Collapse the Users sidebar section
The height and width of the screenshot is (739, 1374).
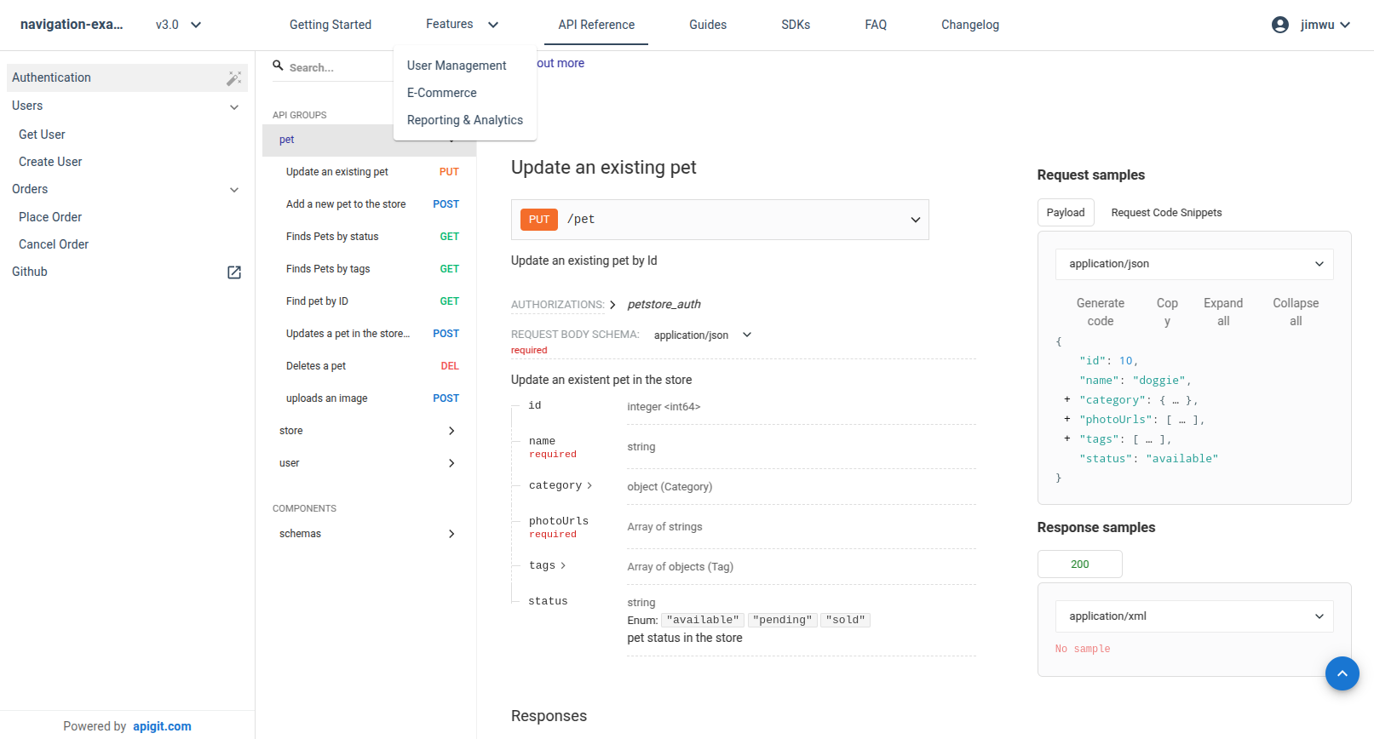(x=234, y=107)
